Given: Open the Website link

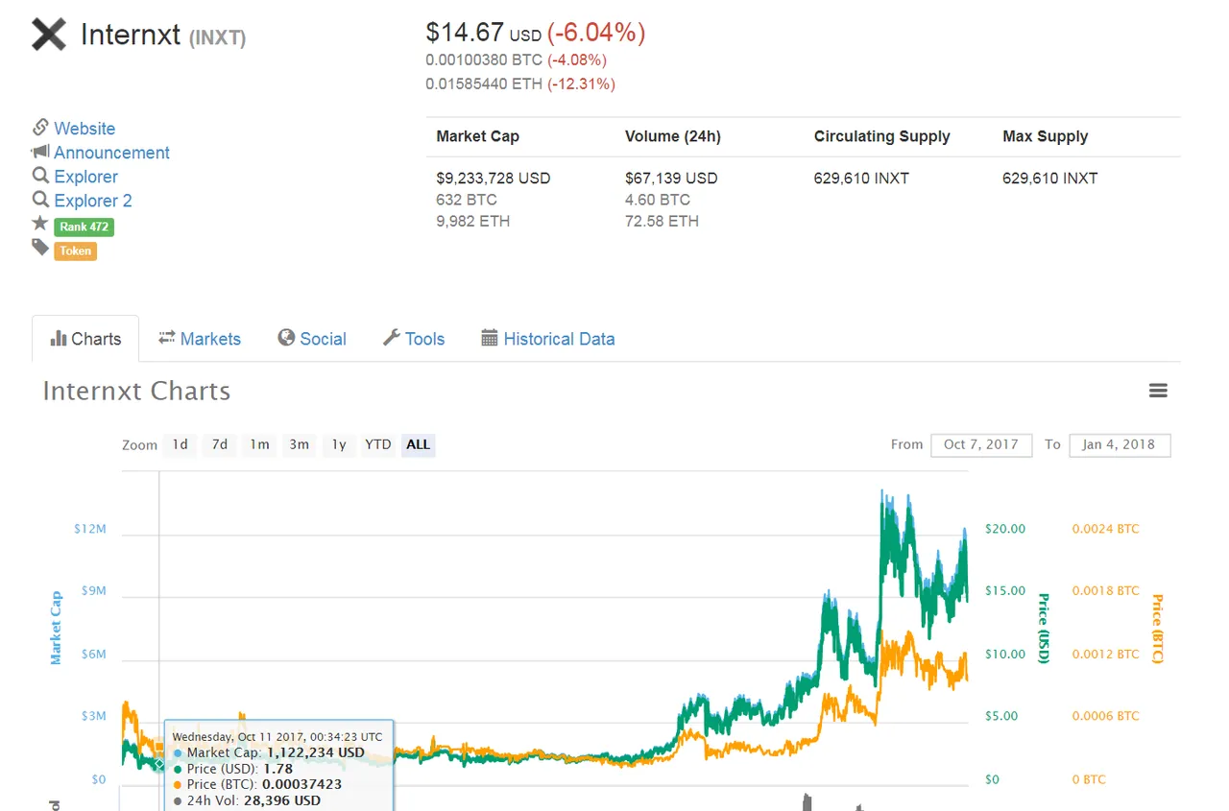Looking at the screenshot, I should tap(84, 129).
